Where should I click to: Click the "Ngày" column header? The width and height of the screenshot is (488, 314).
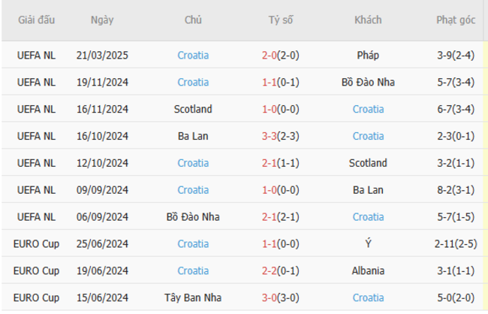pos(102,20)
